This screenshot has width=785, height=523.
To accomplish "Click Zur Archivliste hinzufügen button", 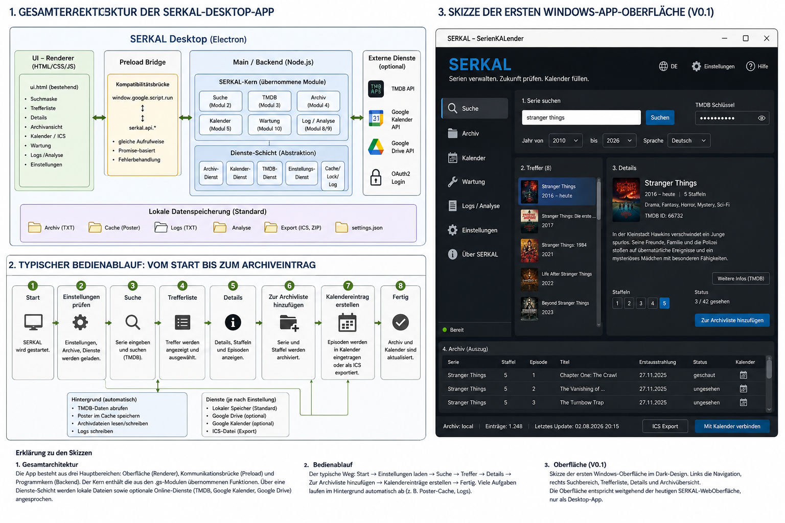I will [732, 320].
